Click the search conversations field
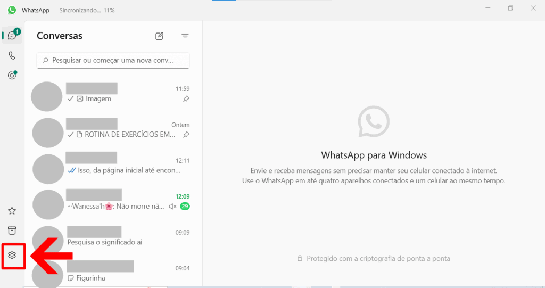Image resolution: width=545 pixels, height=288 pixels. (113, 61)
